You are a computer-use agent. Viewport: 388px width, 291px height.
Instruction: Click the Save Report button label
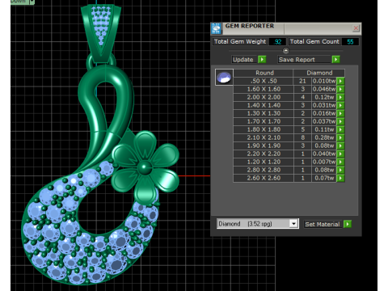304,60
